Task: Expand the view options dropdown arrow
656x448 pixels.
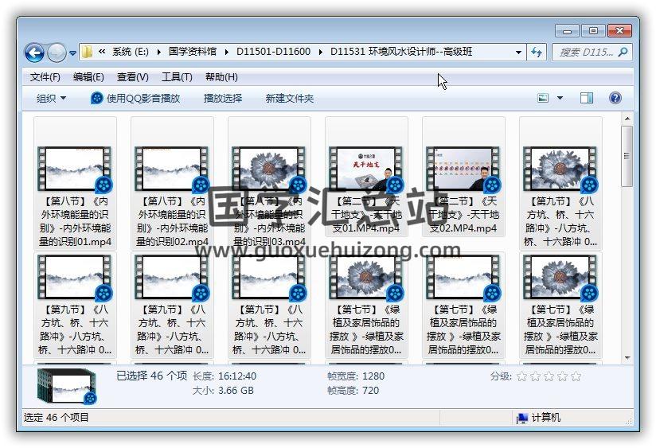Action: pyautogui.click(x=560, y=98)
